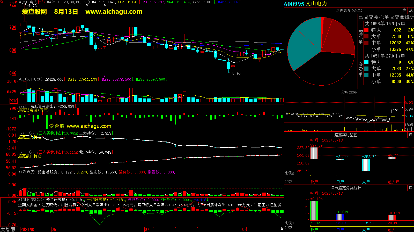Click the 07 month marker on timeline

point(147,229)
